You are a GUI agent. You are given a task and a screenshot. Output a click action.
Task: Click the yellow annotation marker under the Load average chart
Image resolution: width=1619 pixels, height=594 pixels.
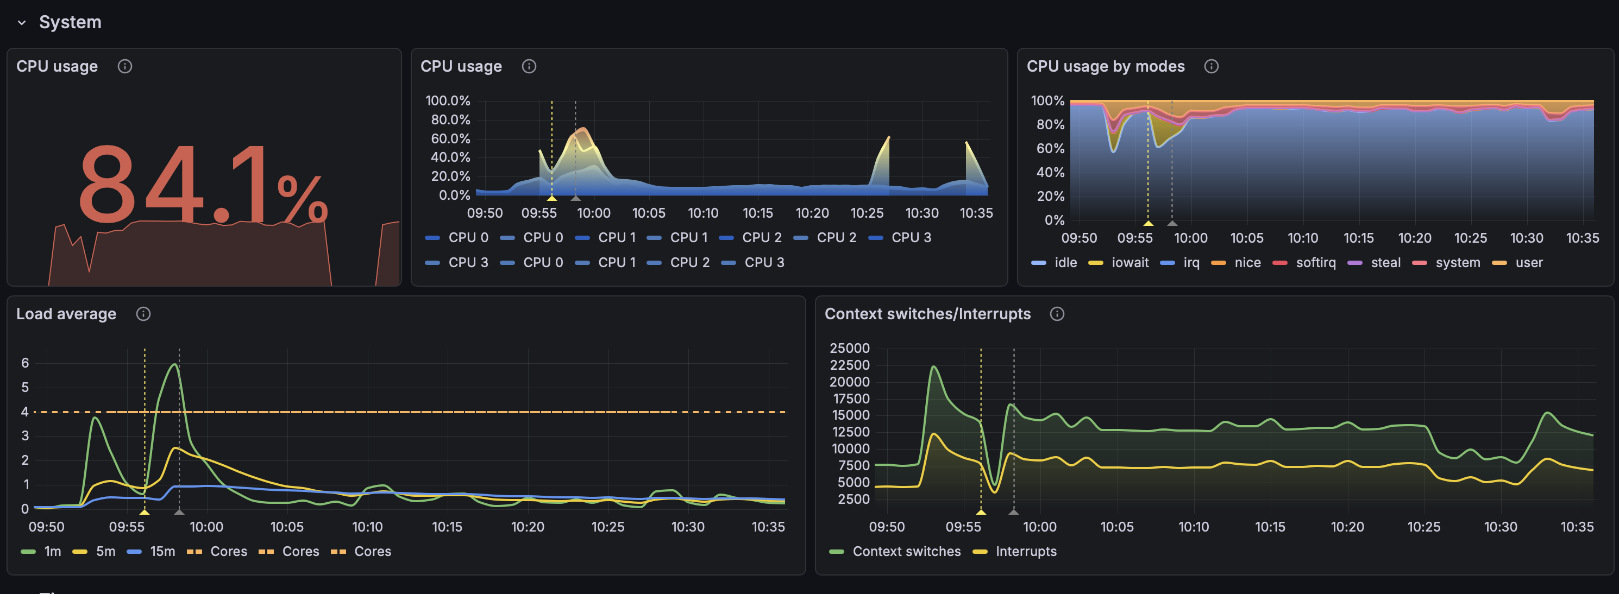pos(145,513)
